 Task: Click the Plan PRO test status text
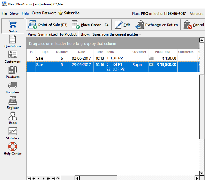[159, 14]
